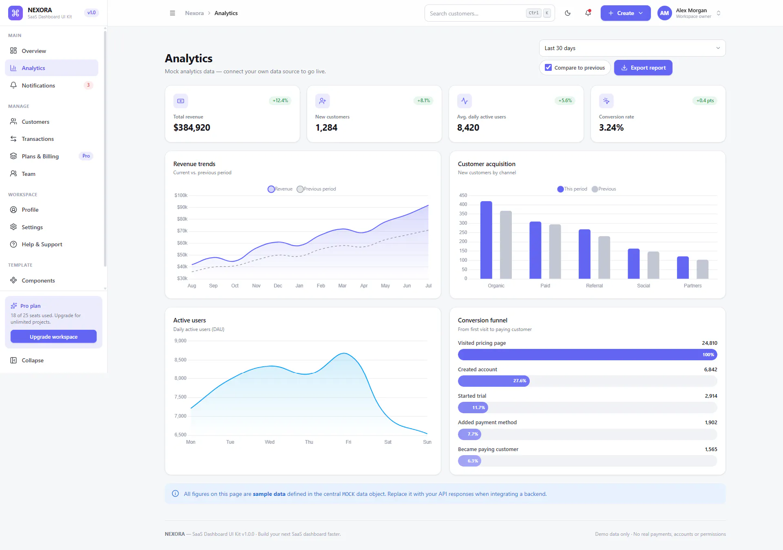This screenshot has height=550, width=783.
Task: Click the Conversion rate card icon
Action: pyautogui.click(x=606, y=101)
